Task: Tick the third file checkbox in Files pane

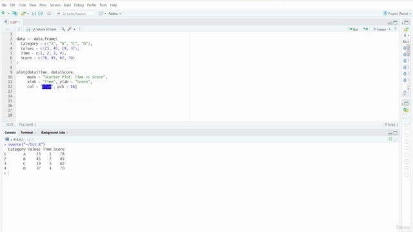Action: point(407,142)
